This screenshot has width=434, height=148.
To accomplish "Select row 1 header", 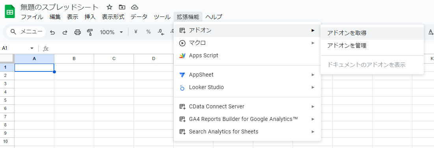I will [7, 68].
